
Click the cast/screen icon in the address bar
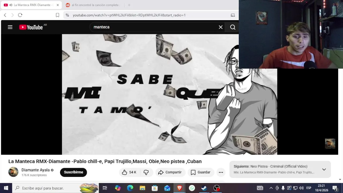tap(233, 15)
